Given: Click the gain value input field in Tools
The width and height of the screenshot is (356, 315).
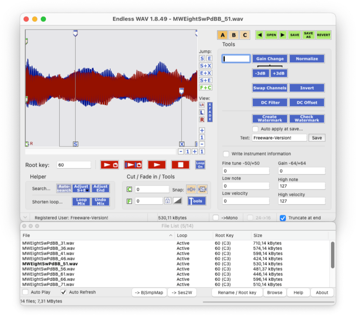Looking at the screenshot, I should [236, 59].
